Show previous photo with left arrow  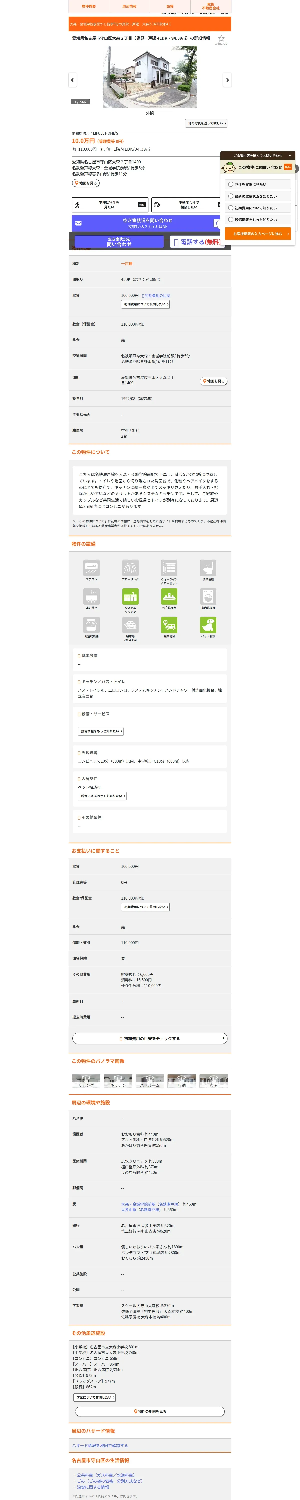tap(72, 80)
